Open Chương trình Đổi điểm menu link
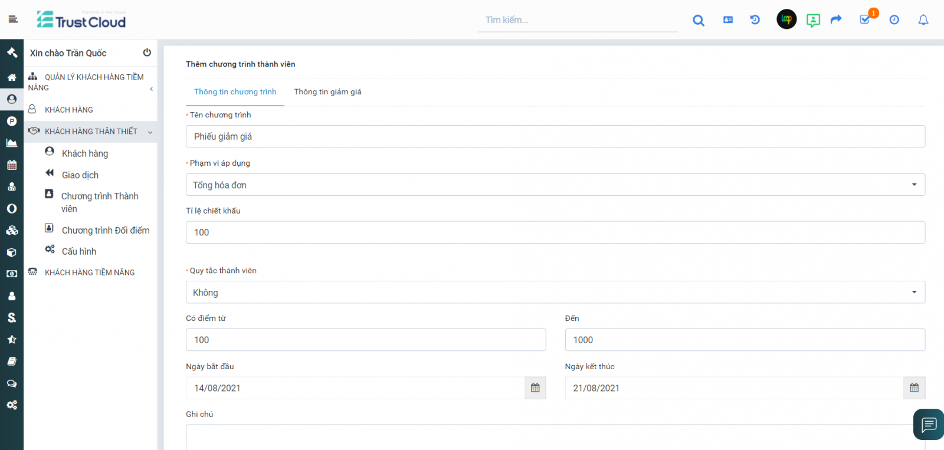 105,230
